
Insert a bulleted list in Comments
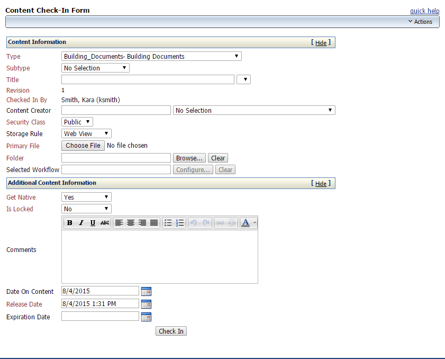click(x=168, y=222)
